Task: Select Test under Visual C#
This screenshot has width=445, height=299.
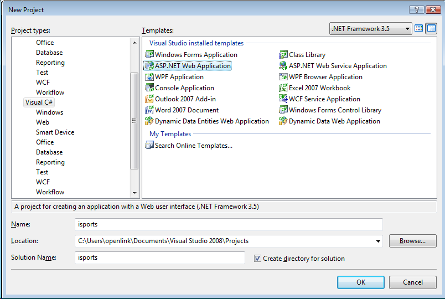Action: [42, 172]
